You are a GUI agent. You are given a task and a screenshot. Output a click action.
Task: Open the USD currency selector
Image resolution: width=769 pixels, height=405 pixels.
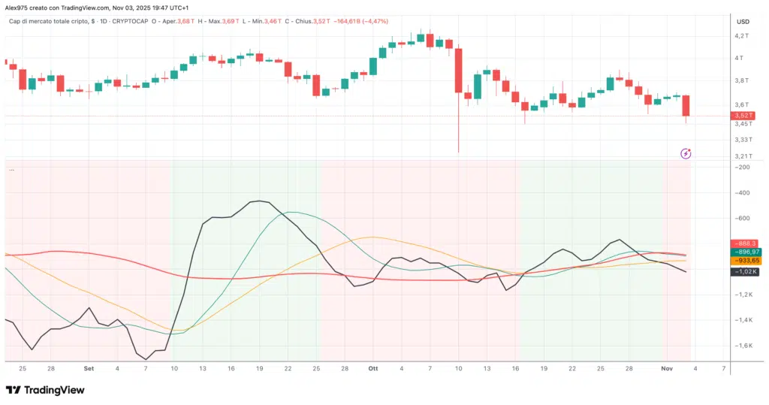[x=743, y=21]
